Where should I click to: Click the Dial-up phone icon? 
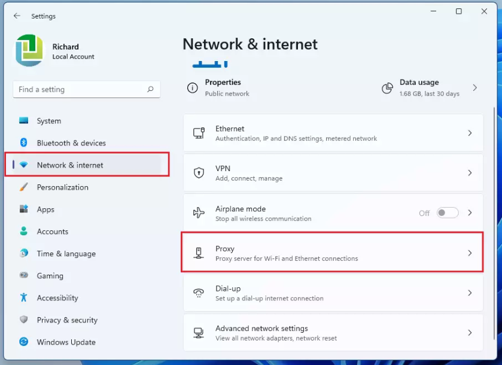(199, 293)
